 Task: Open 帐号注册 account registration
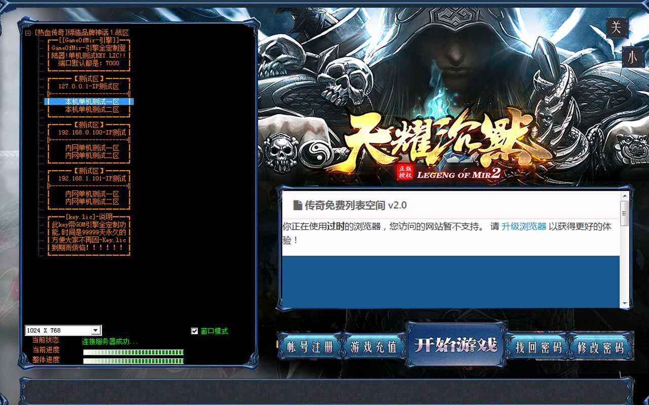310,347
